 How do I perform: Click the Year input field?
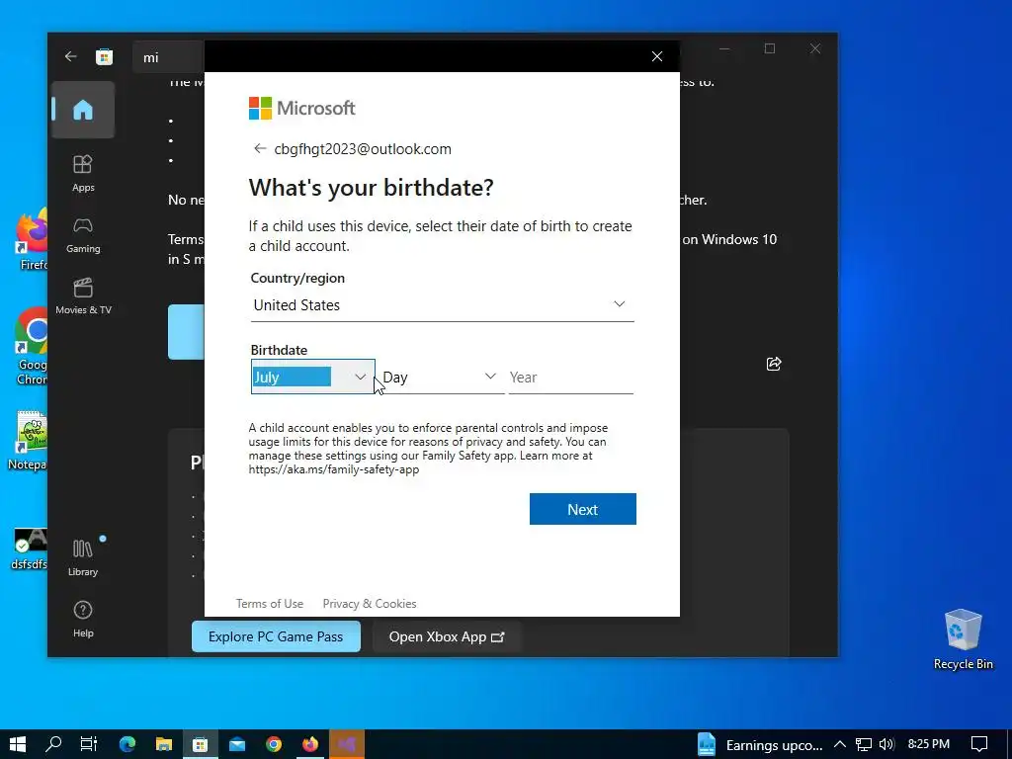tap(570, 377)
